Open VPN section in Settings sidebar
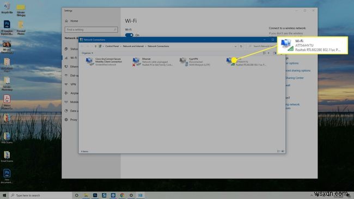354x199 pixels. click(x=70, y=84)
